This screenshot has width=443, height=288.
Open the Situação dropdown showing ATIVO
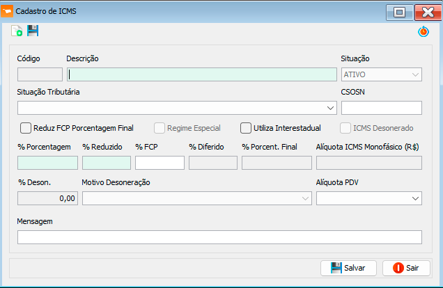(x=382, y=74)
